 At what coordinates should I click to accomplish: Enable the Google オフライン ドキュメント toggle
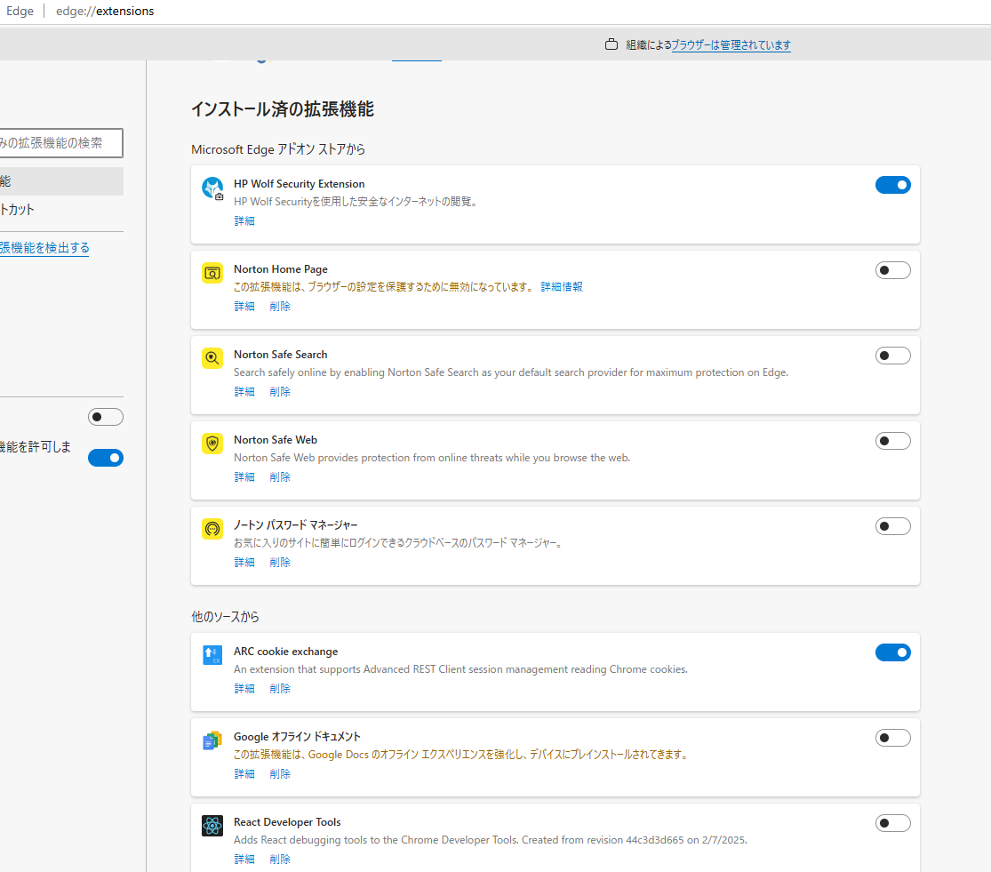[892, 738]
